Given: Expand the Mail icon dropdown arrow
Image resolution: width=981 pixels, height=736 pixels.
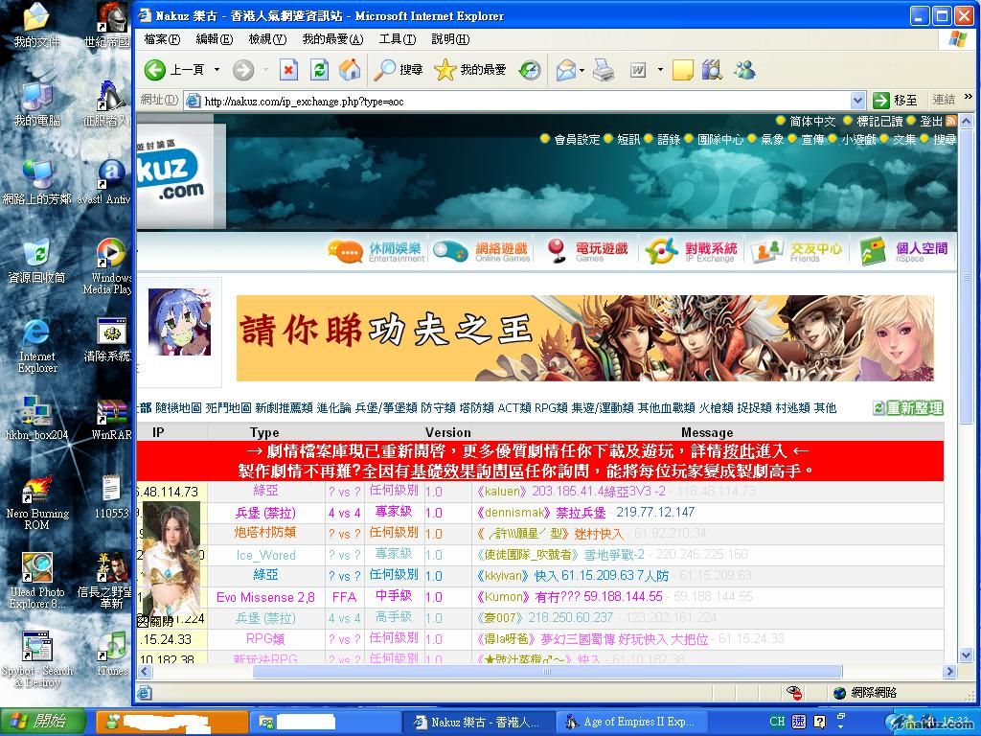Looking at the screenshot, I should coord(582,70).
